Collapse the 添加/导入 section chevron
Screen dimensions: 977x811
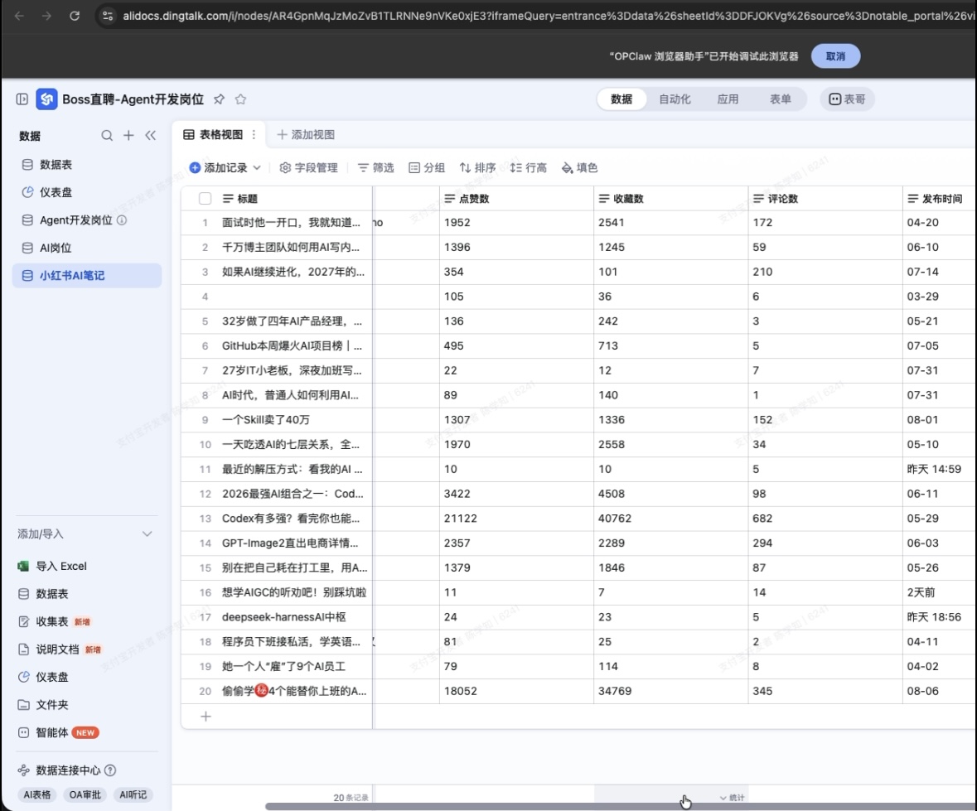(147, 533)
